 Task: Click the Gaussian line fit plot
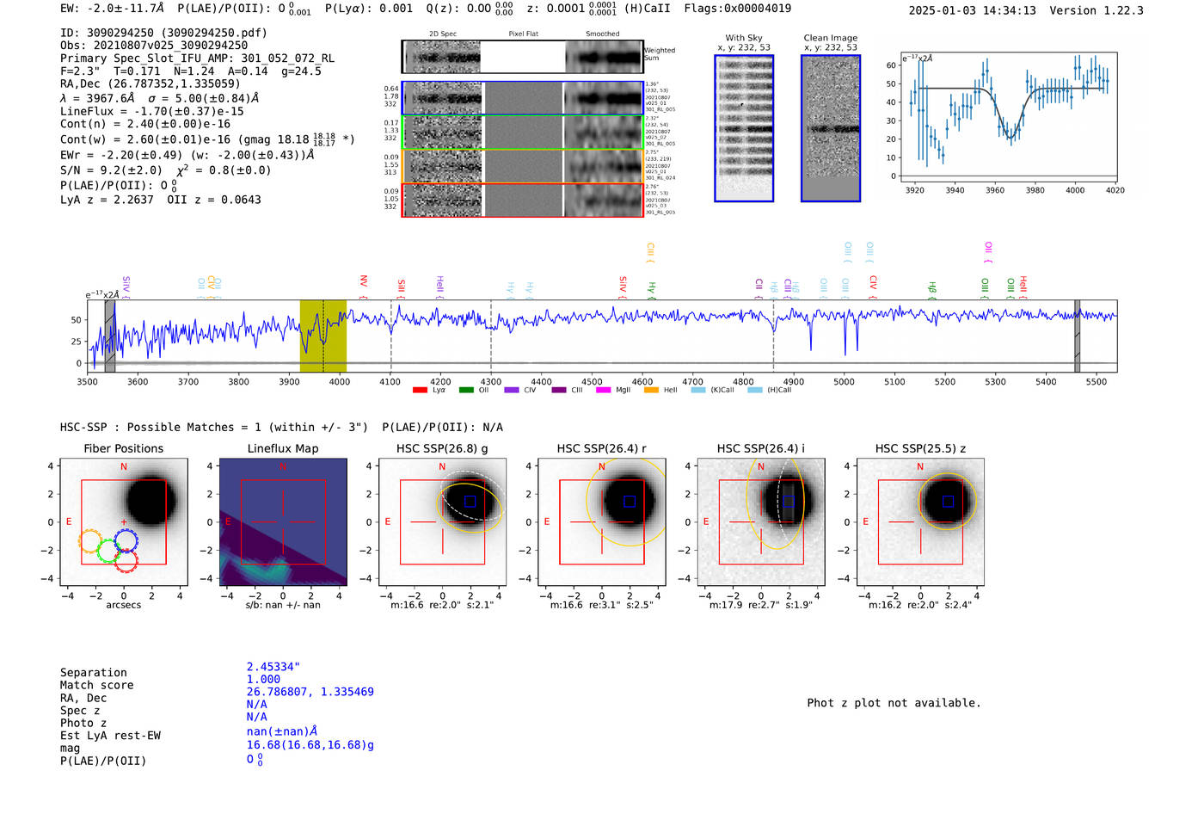click(x=1008, y=116)
